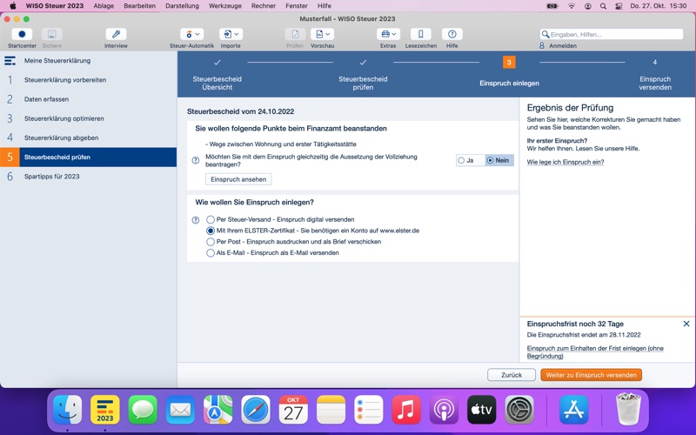Click help icon beside Einspruch delivery options

point(195,220)
